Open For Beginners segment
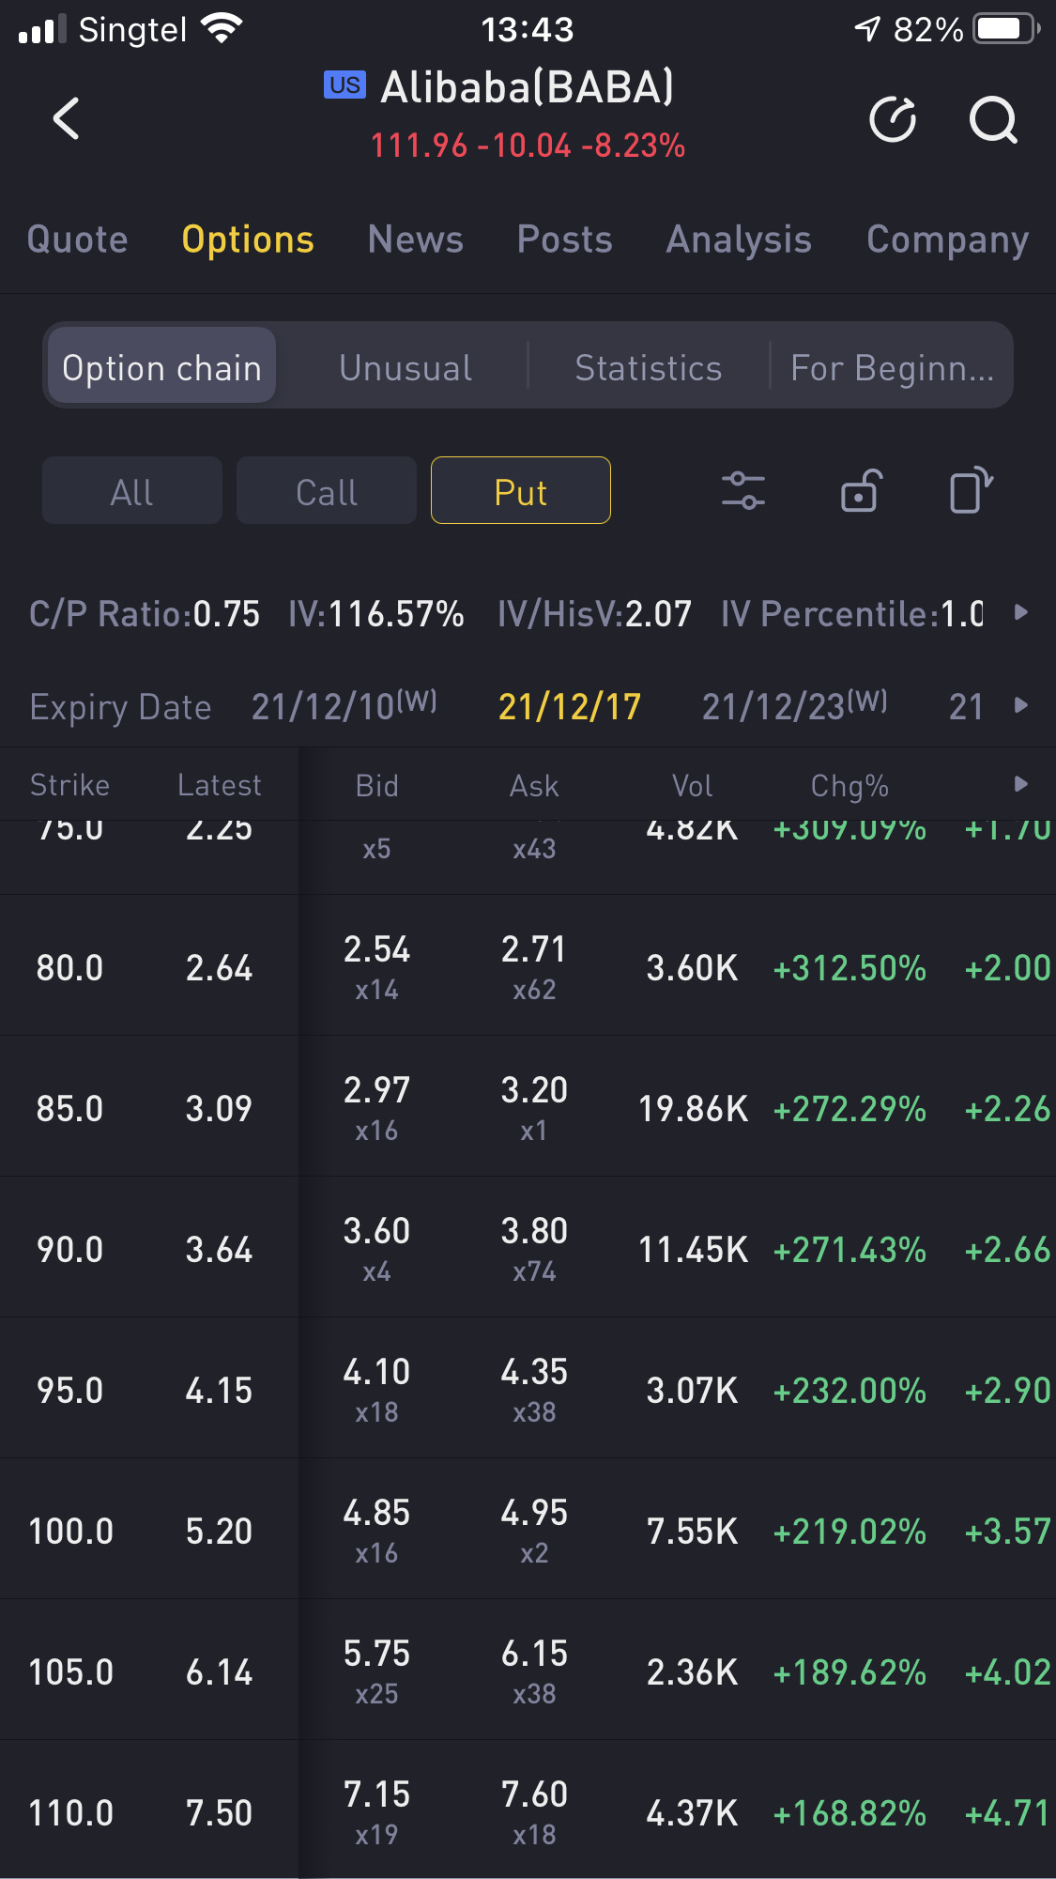The width and height of the screenshot is (1056, 1879). tap(892, 368)
